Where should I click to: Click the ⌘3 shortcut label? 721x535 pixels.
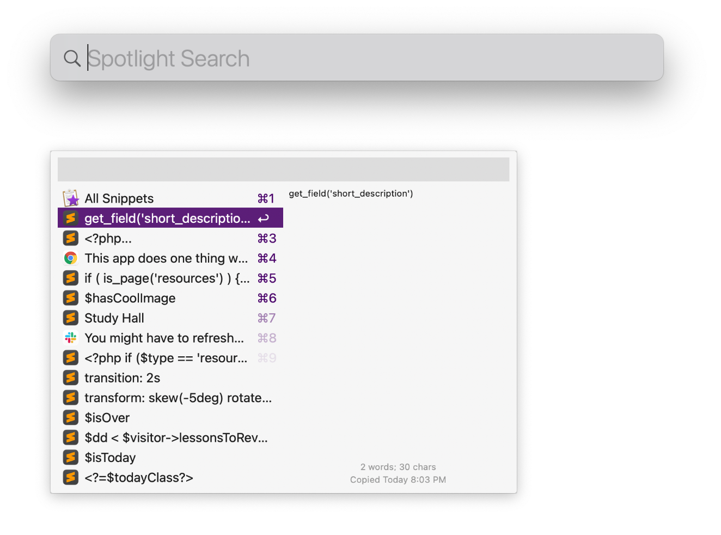coord(267,238)
